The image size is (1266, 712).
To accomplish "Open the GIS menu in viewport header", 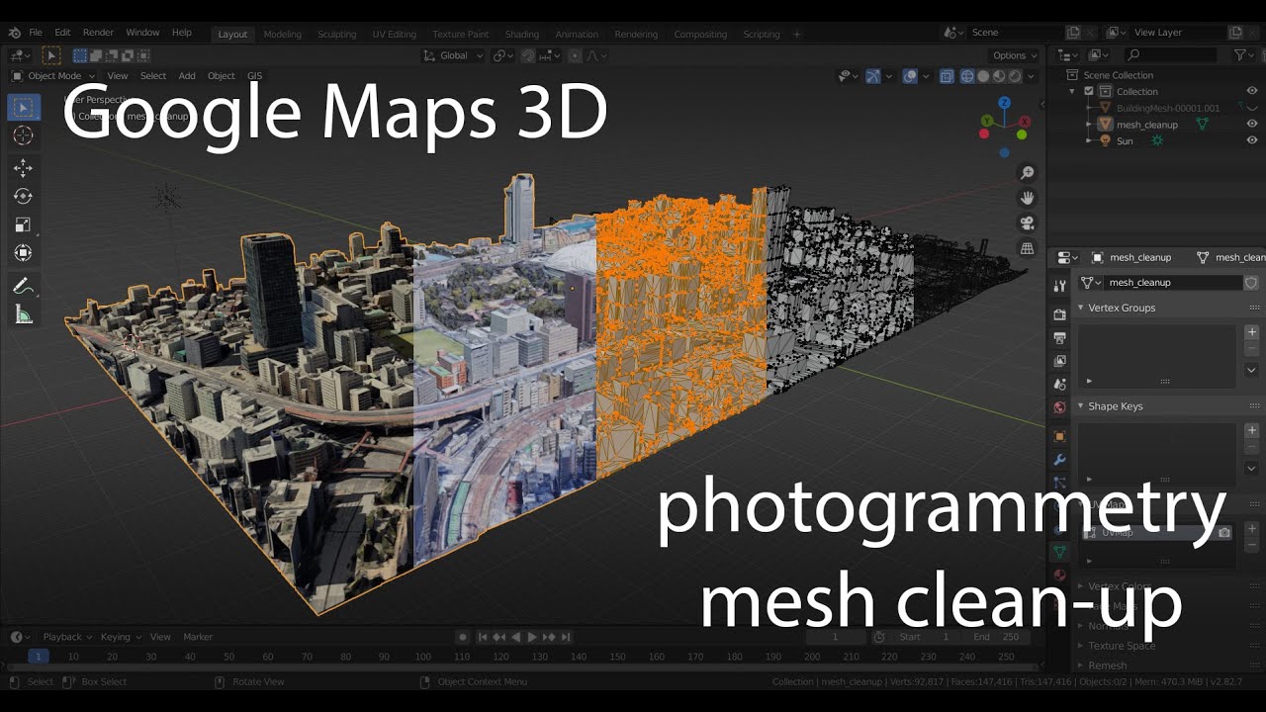I will [254, 76].
